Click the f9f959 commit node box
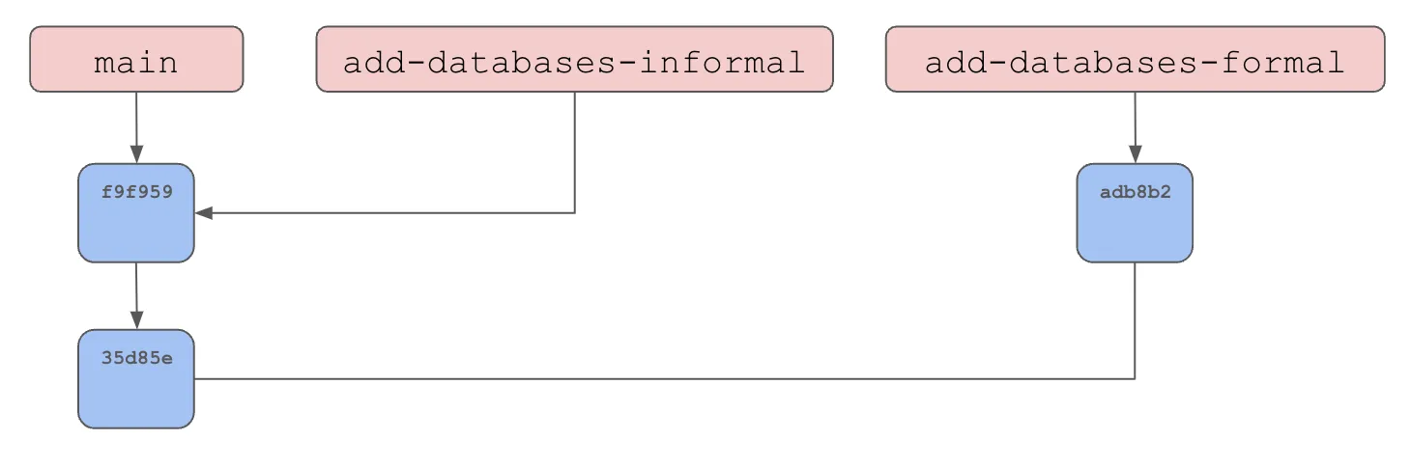This screenshot has height=467, width=1411. [x=136, y=224]
